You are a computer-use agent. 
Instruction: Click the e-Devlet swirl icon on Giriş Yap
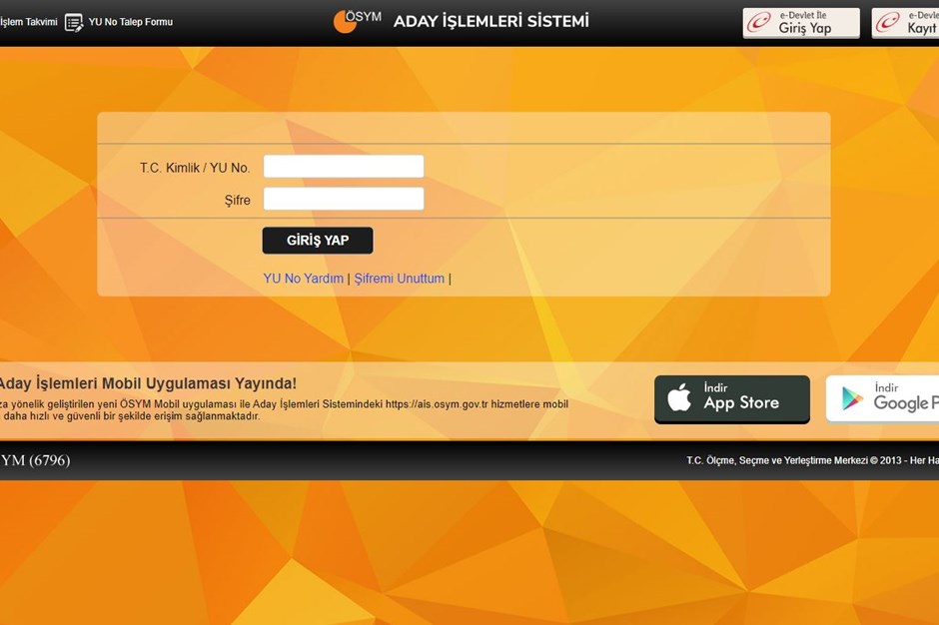[x=759, y=22]
